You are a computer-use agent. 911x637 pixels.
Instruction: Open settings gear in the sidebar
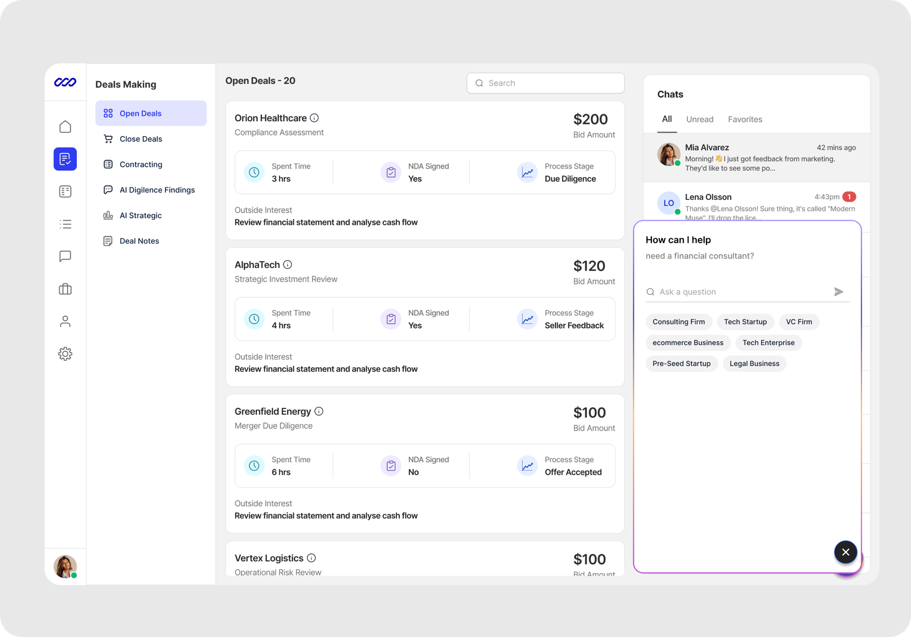pos(65,354)
